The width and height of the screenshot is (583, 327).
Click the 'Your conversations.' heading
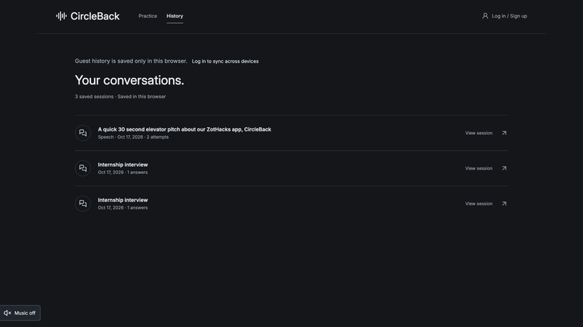[129, 80]
